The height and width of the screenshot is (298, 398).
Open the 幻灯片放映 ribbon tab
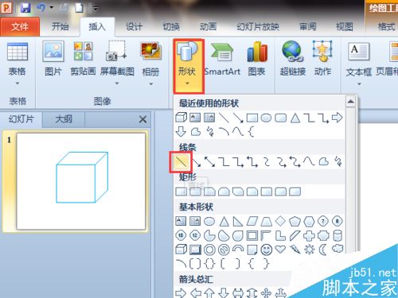(258, 26)
